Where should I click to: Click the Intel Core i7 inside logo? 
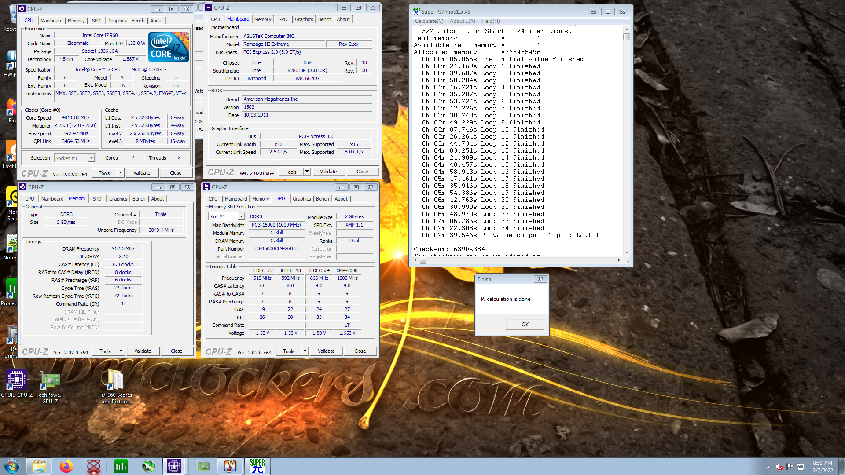click(169, 47)
